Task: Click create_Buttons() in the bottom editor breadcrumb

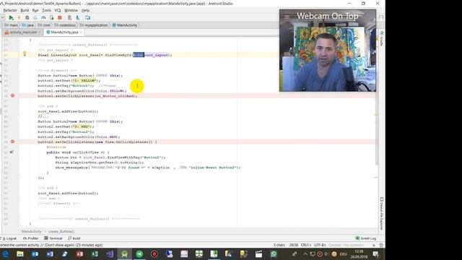Action: tap(61, 232)
